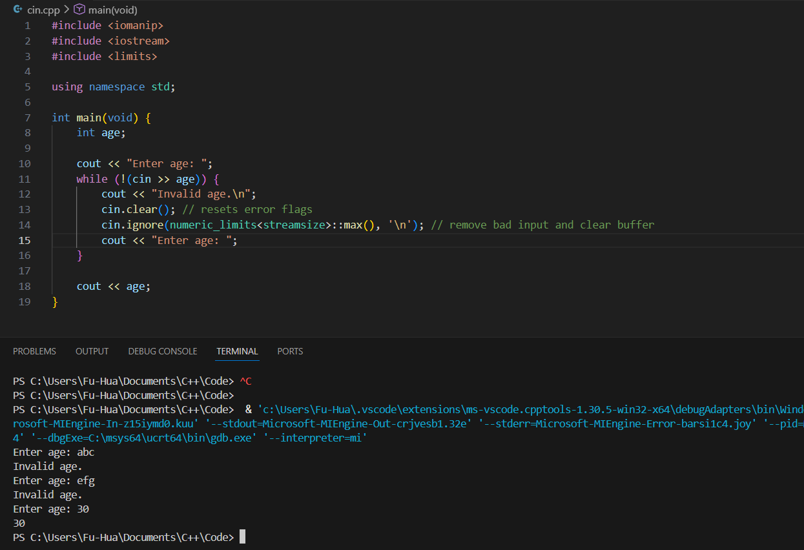Click the 'cout << age;' statement on line 18
The width and height of the screenshot is (804, 550).
(113, 286)
